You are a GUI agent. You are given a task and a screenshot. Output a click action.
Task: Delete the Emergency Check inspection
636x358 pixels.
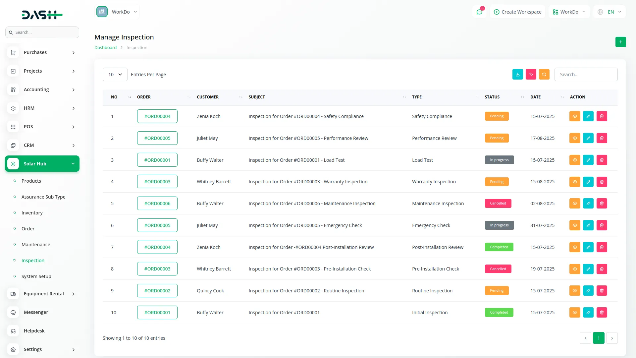point(602,225)
